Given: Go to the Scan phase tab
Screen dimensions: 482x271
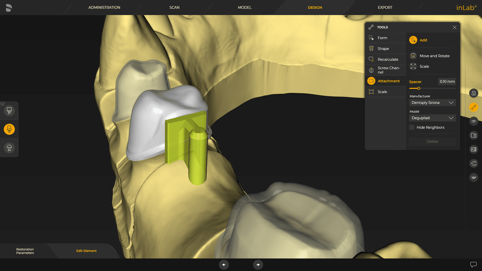Looking at the screenshot, I should 174,7.
